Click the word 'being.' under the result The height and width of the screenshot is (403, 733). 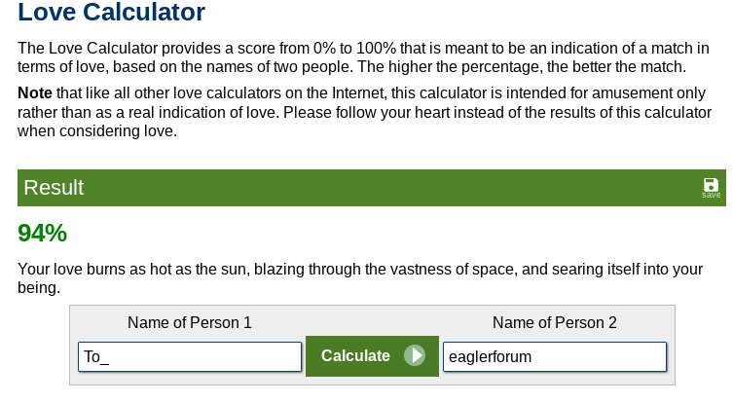[39, 288]
